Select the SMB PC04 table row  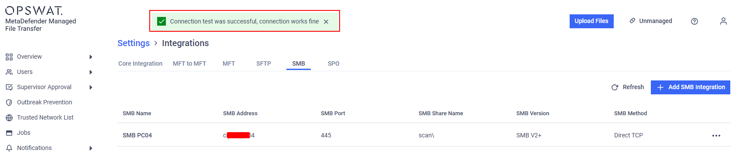(423, 135)
